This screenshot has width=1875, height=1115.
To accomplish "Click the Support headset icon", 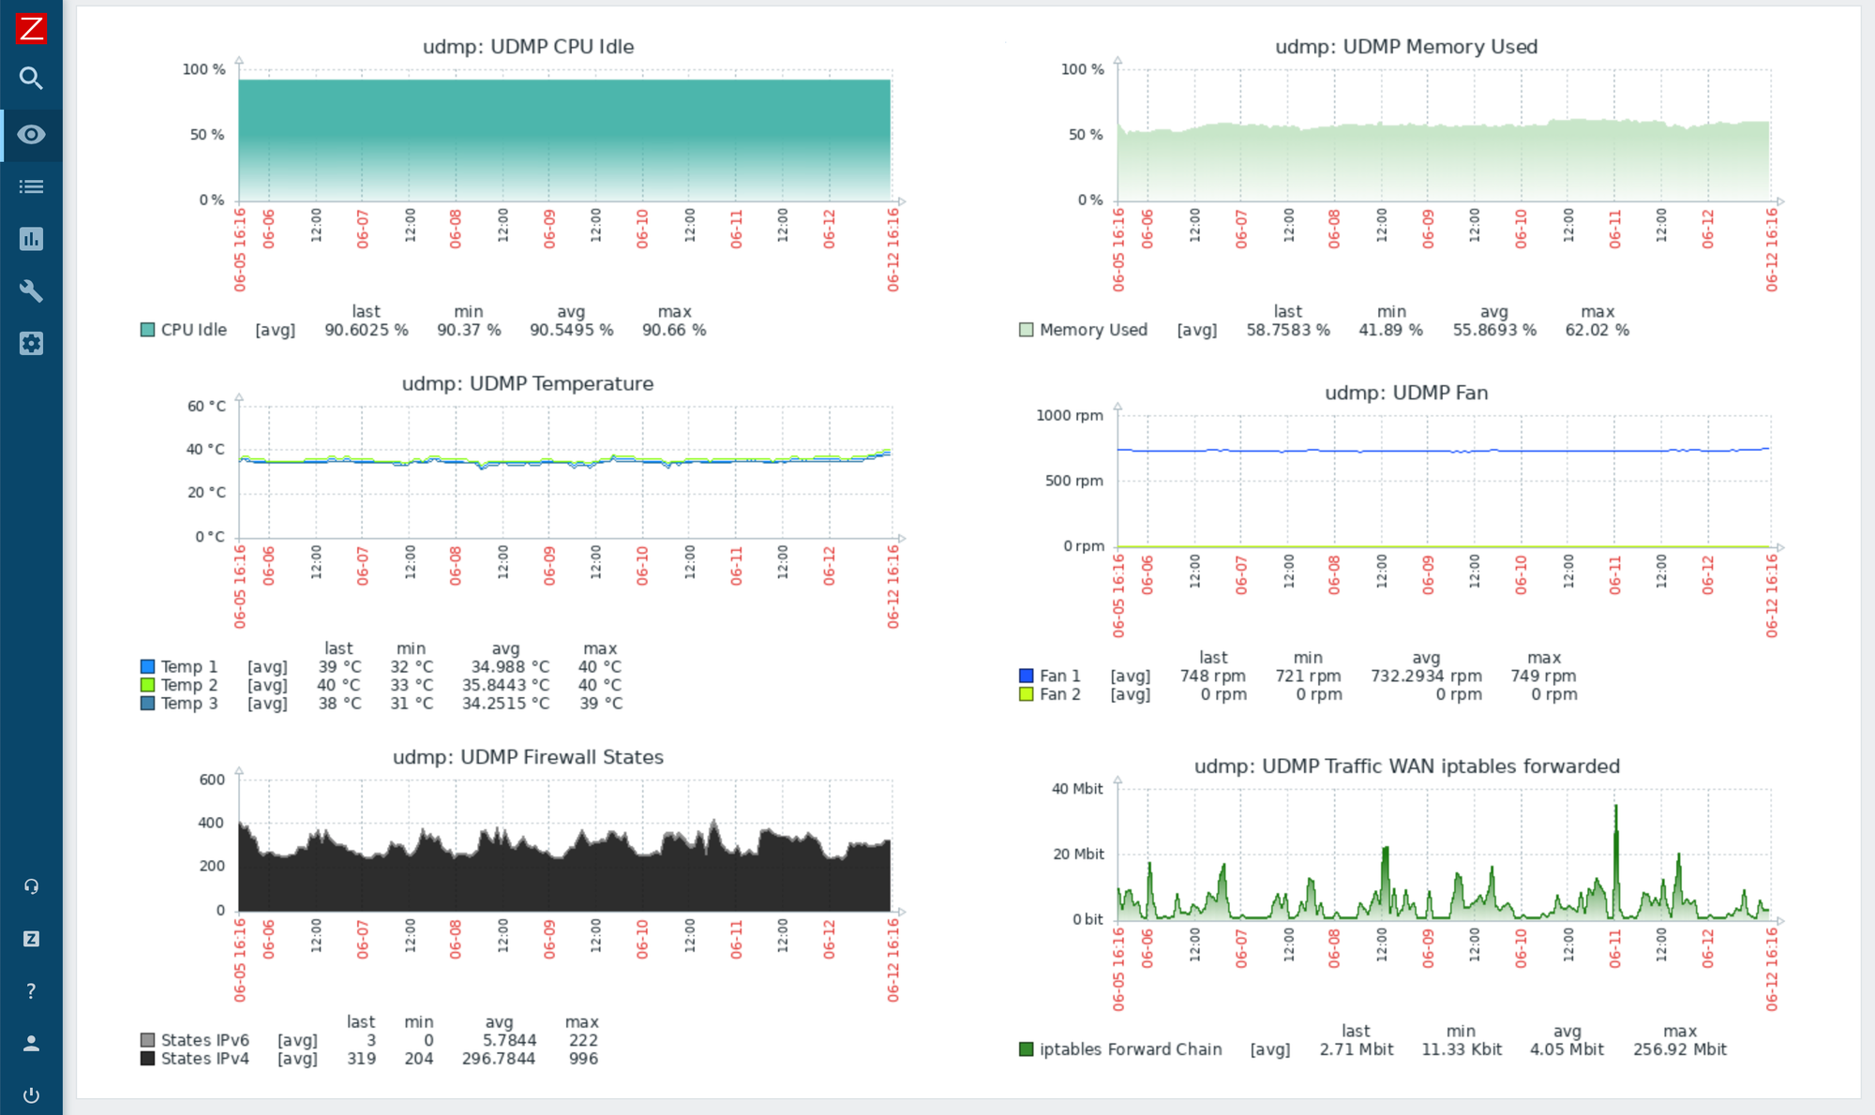I will point(31,886).
